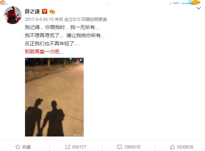Click the source link 金立S10 四摄拍照更美

point(86,19)
